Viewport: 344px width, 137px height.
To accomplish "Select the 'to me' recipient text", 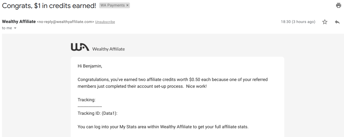I will pos(7,28).
